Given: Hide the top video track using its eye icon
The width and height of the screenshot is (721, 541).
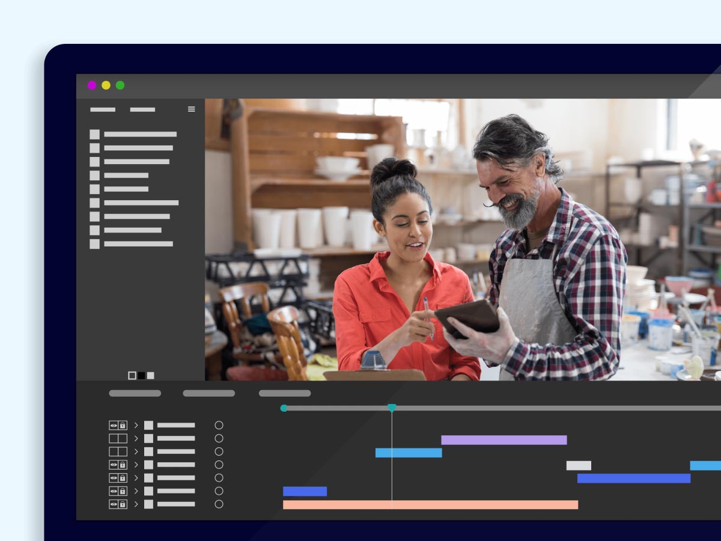Looking at the screenshot, I should [113, 425].
